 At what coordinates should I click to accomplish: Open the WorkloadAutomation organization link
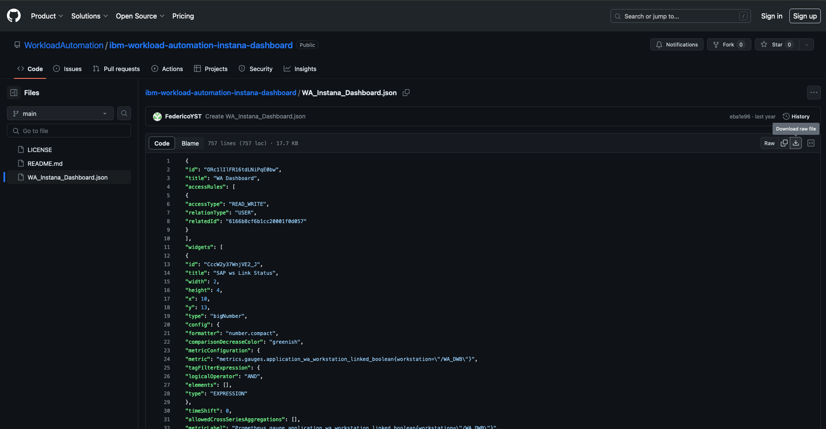point(64,45)
